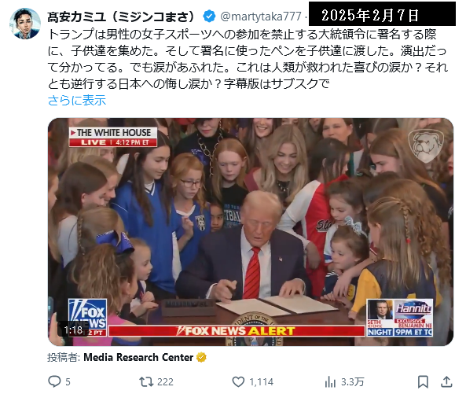
Task: Expand post text with さらに表示
Action: point(77,100)
